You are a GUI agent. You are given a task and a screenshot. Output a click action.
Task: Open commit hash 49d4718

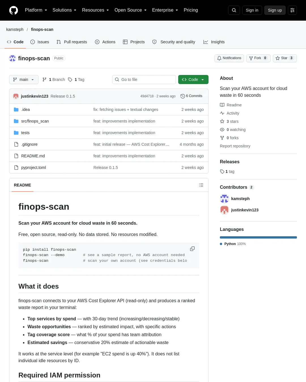[147, 96]
